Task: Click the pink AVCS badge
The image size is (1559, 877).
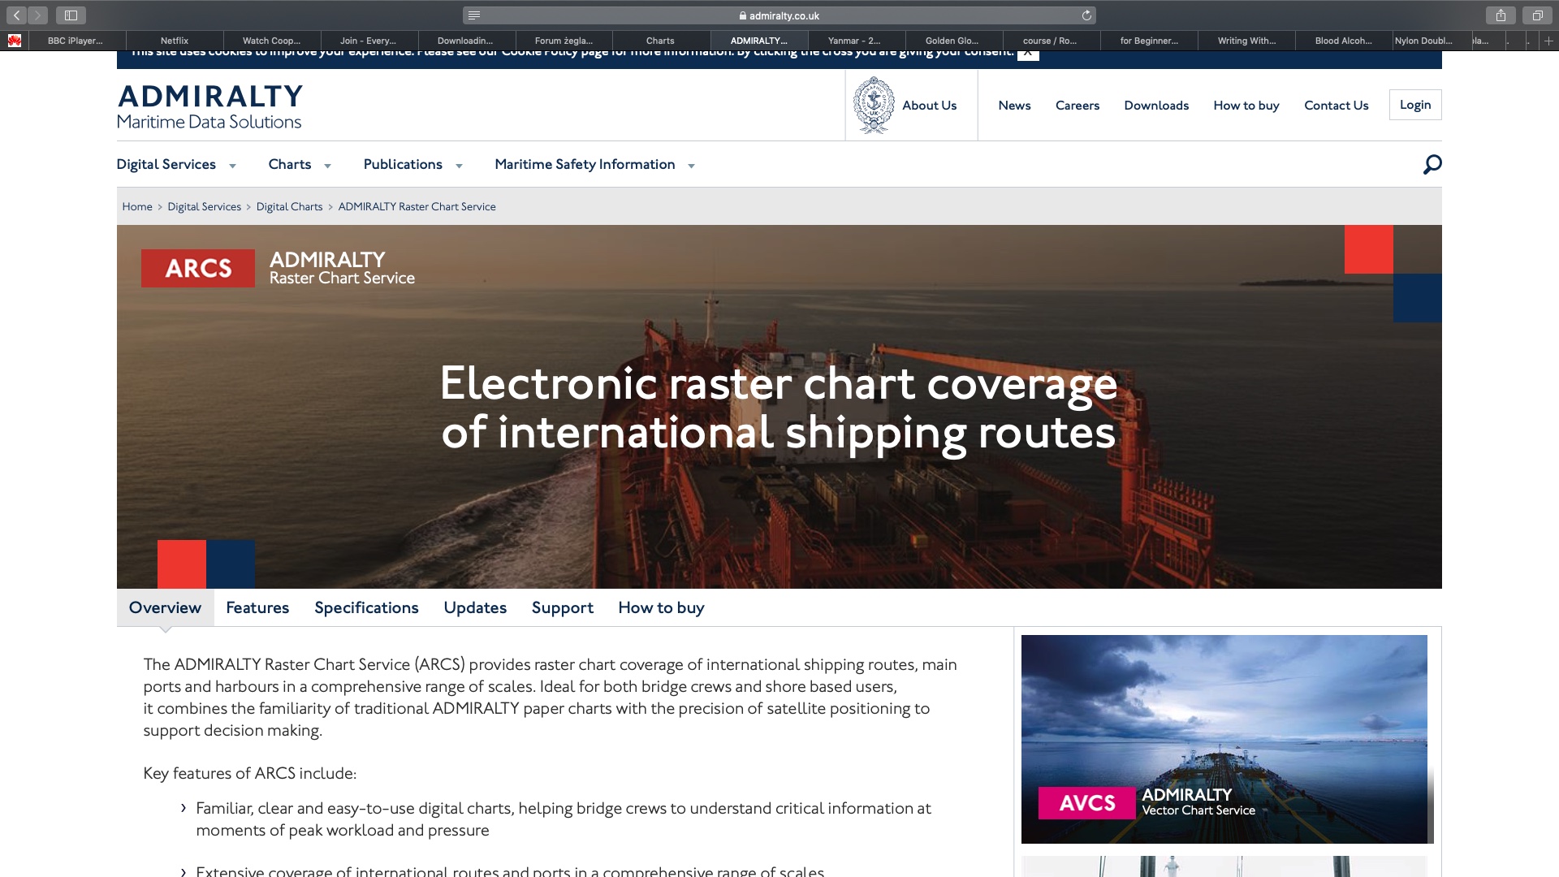Action: pyautogui.click(x=1086, y=803)
